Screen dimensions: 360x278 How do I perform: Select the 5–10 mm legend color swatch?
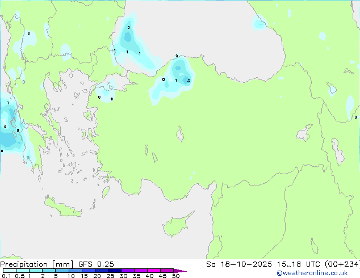[x=62, y=271]
